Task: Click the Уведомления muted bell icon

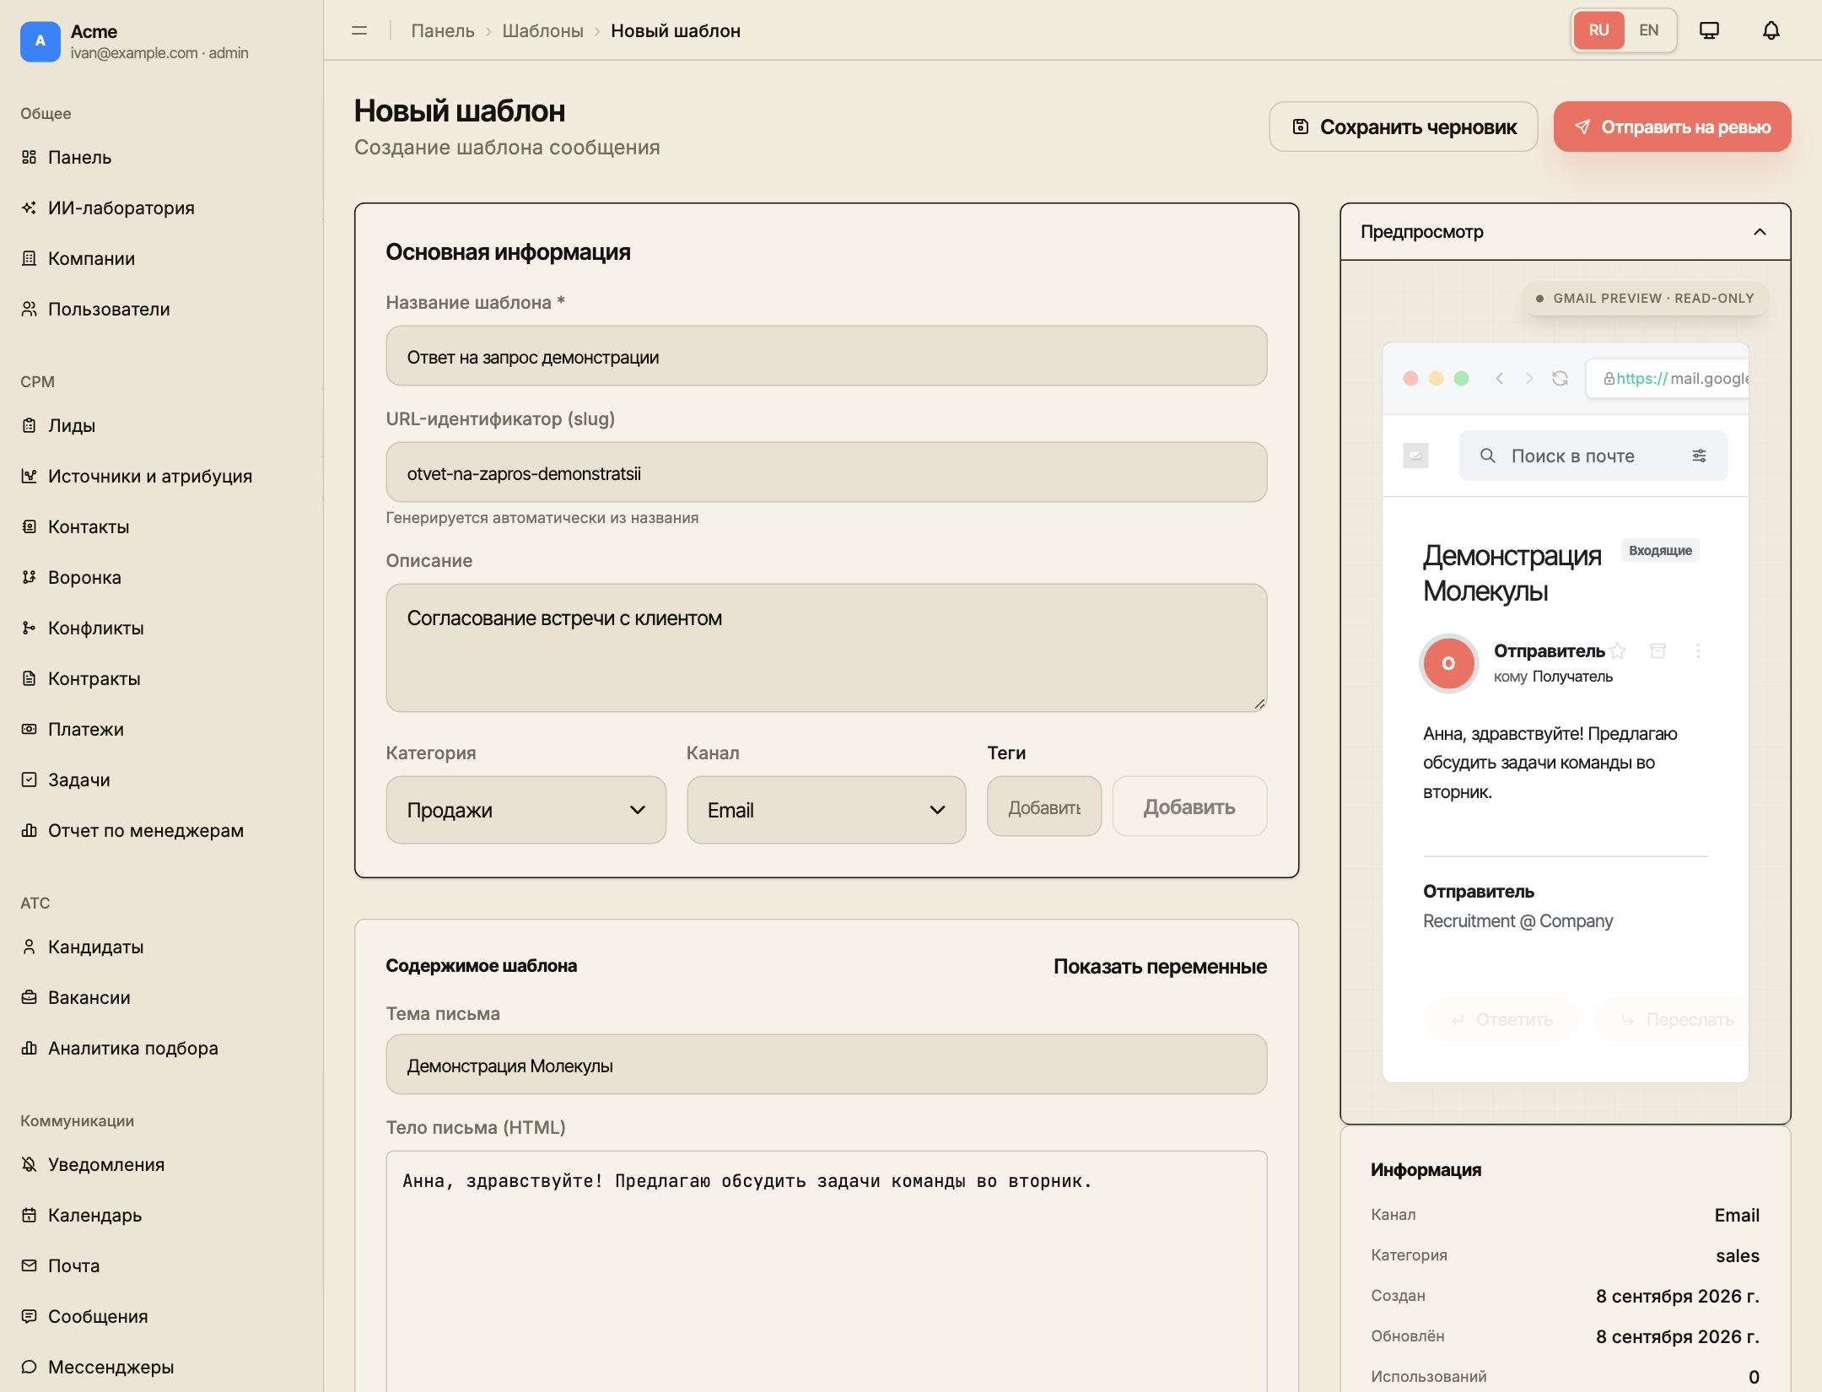Action: (x=29, y=1164)
